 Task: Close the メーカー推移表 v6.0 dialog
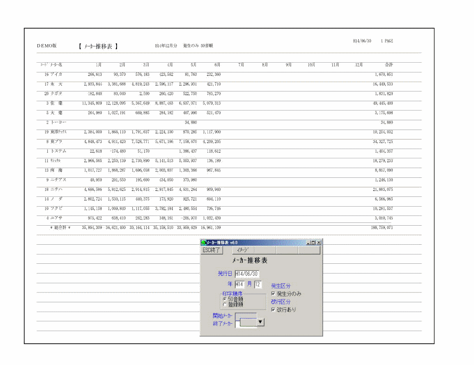[318, 242]
